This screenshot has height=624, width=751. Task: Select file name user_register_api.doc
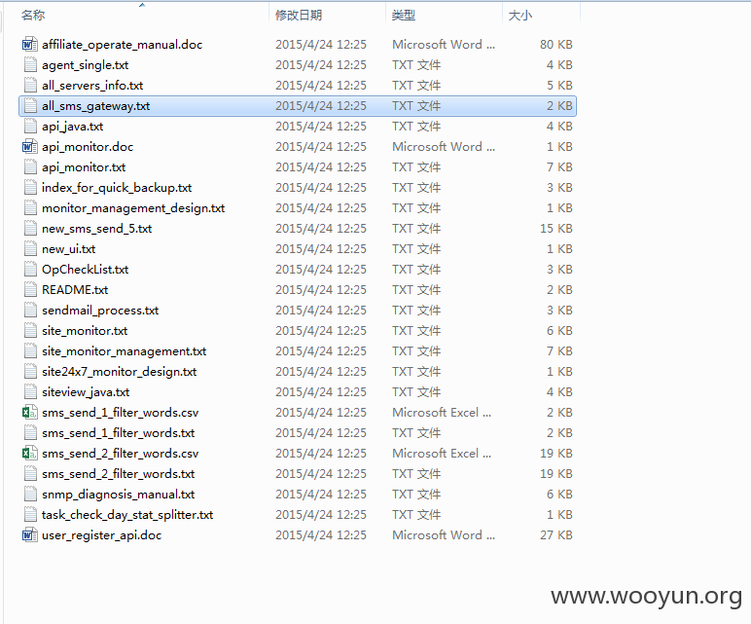coord(101,535)
